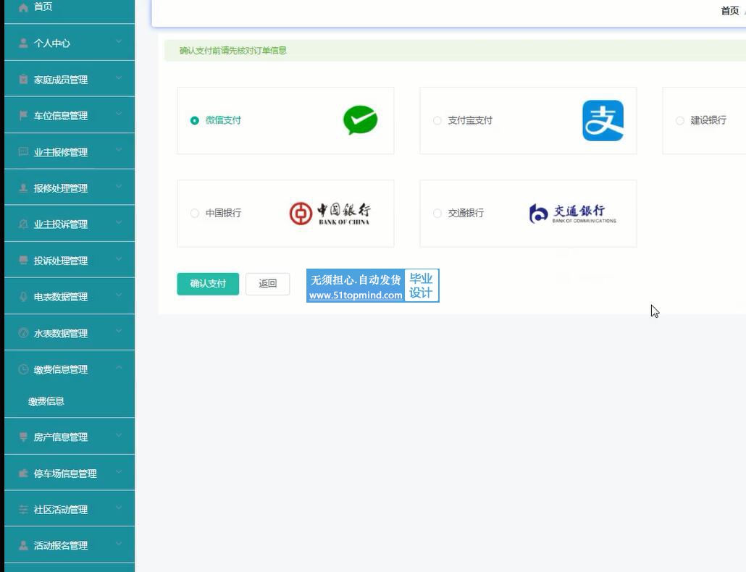Expand the 活动报名管理 submenu arrow
This screenshot has height=572, width=746.
pos(119,544)
